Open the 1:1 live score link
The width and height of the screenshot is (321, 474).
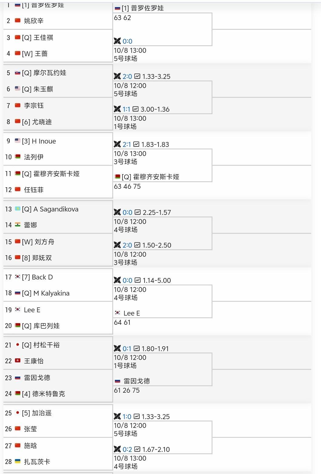click(126, 109)
